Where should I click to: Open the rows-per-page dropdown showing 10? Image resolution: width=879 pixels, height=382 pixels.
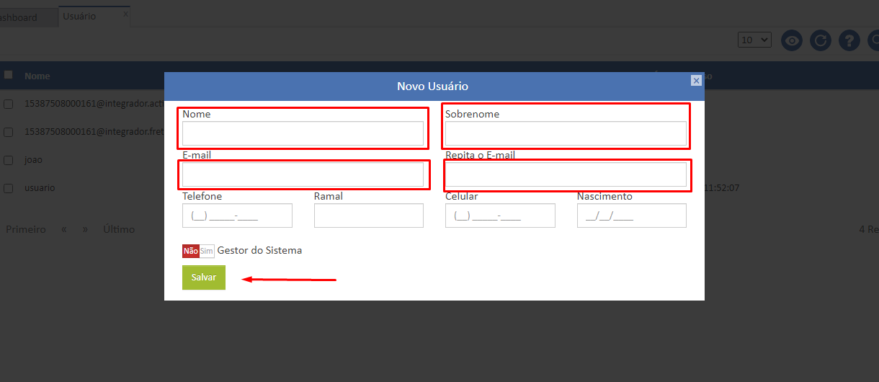(754, 40)
